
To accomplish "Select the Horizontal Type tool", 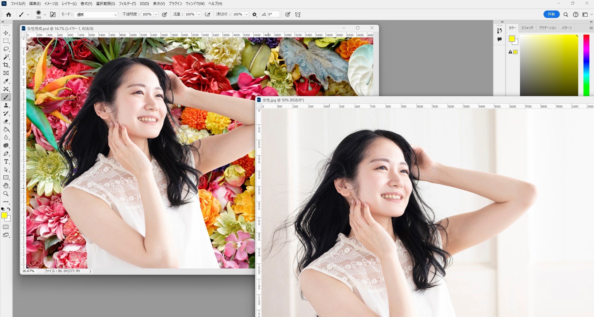I will (x=6, y=162).
